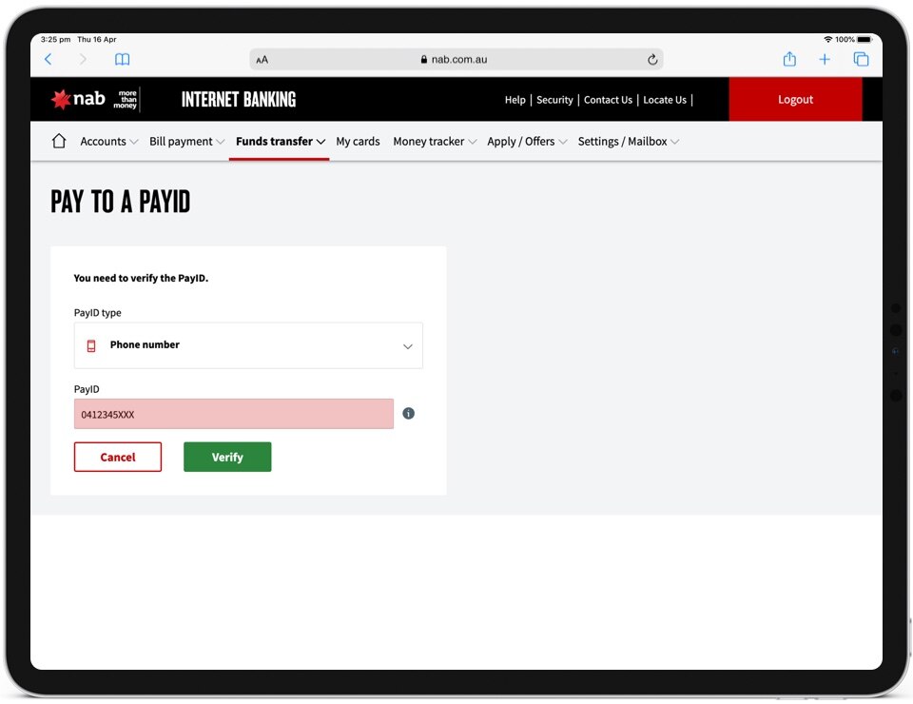Click into the PayID phone number field
913x704 pixels.
click(234, 414)
